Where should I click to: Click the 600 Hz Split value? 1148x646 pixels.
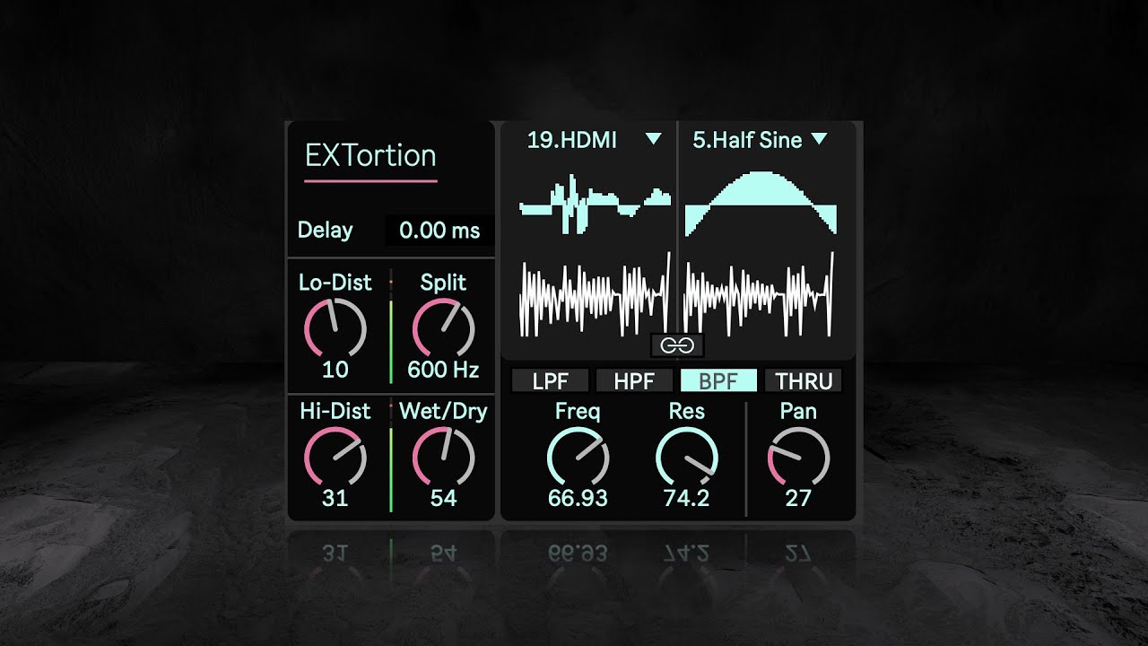[443, 370]
